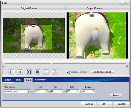Decrease the Bottom crop value
Viewport: 131px width, 108px height.
(x=94, y=92)
